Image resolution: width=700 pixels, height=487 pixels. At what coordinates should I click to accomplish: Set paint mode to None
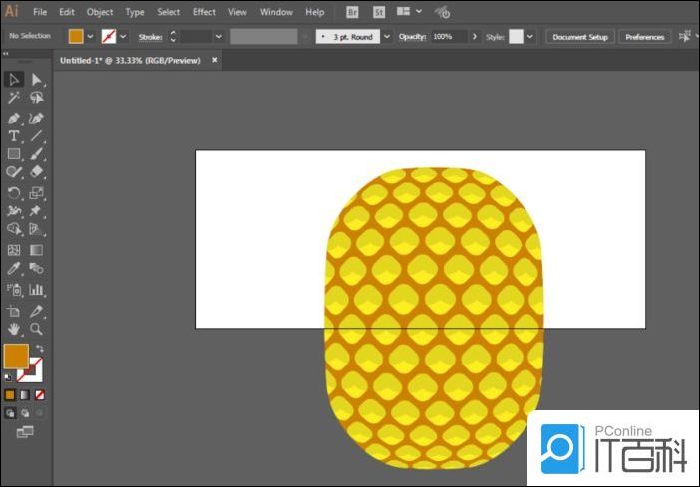(x=40, y=395)
